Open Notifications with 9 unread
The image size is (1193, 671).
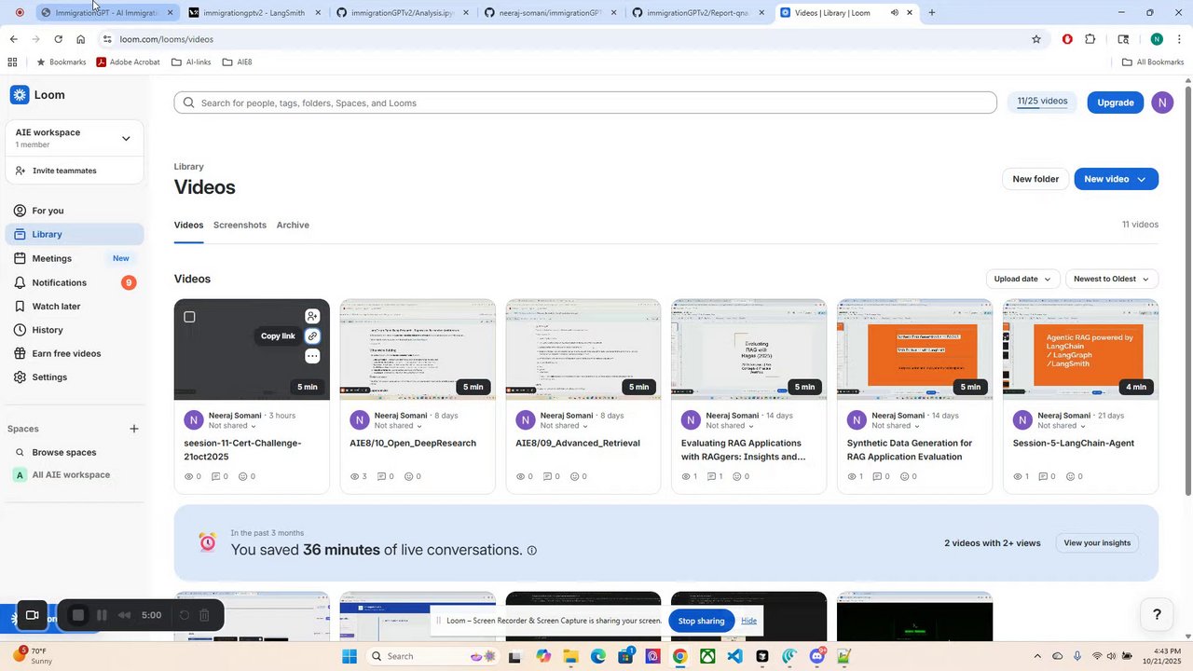75,282
